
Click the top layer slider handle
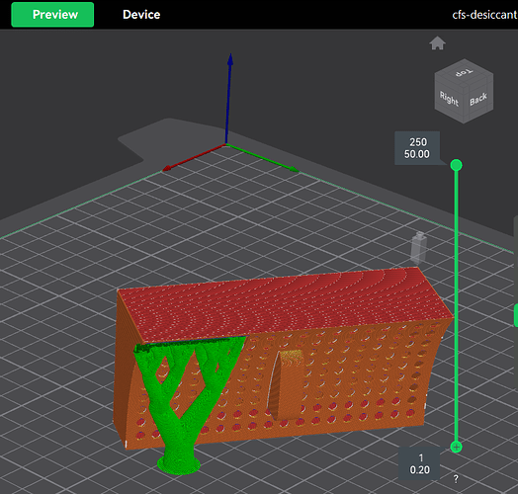457,165
